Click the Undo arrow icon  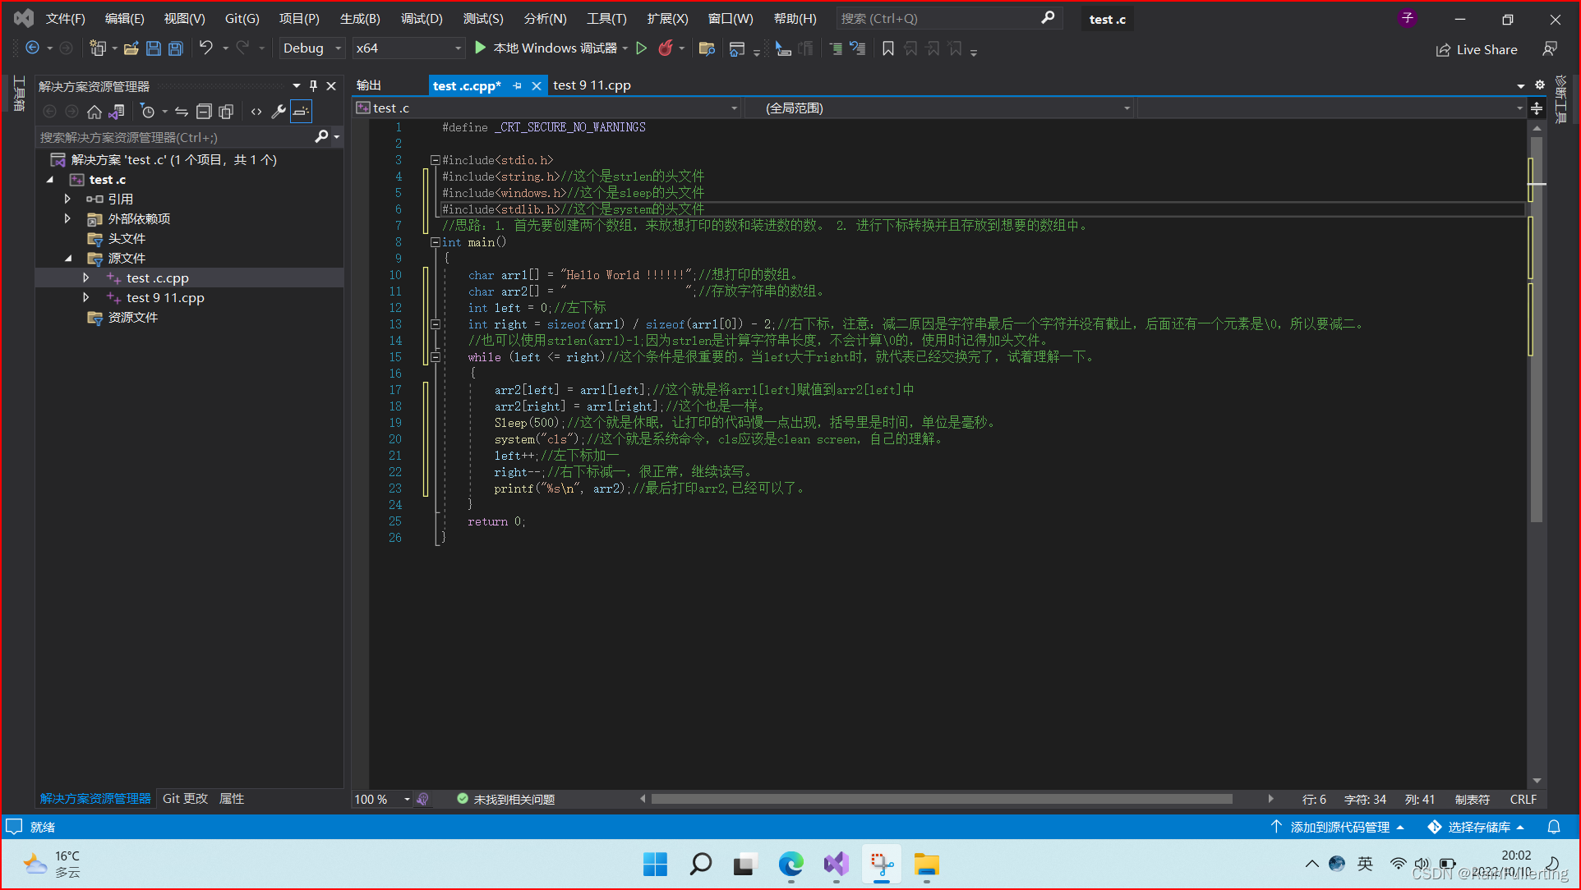tap(205, 48)
